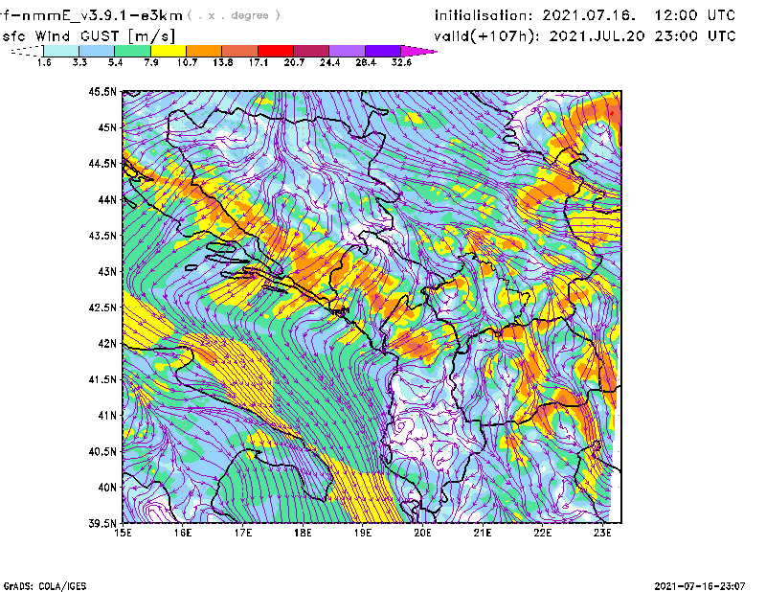Click the legend value 24.4
Image resolution: width=766 pixels, height=592 pixels.
coord(329,62)
